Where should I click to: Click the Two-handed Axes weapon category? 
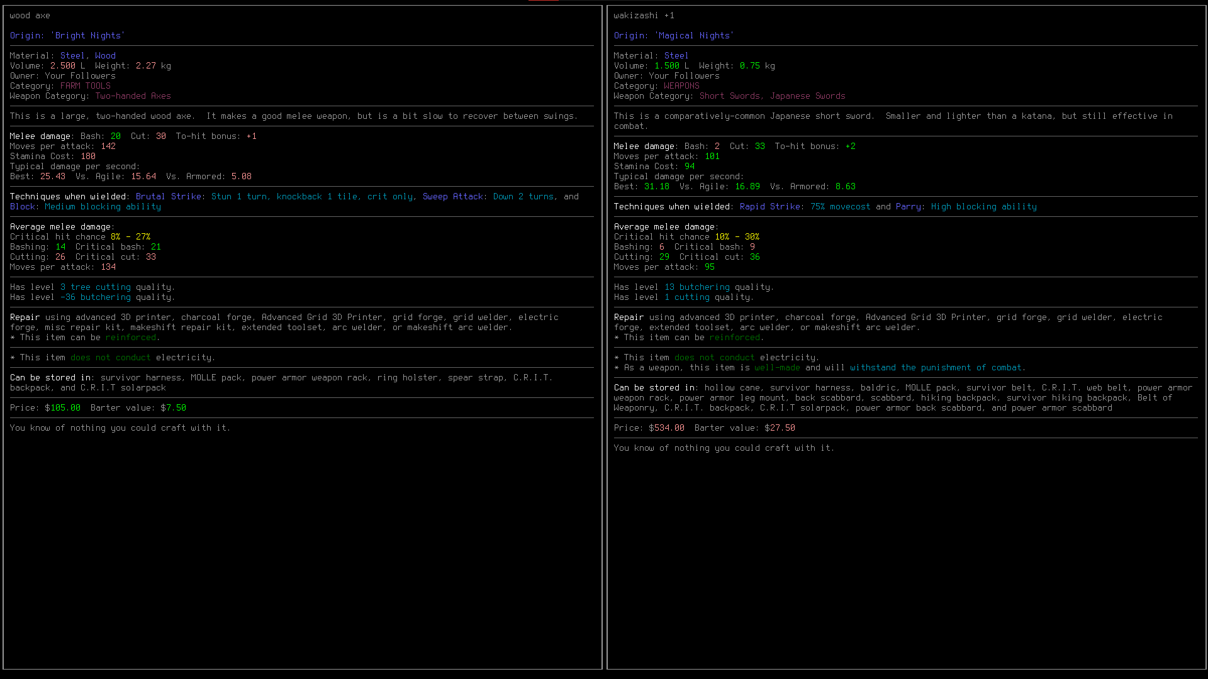point(133,96)
